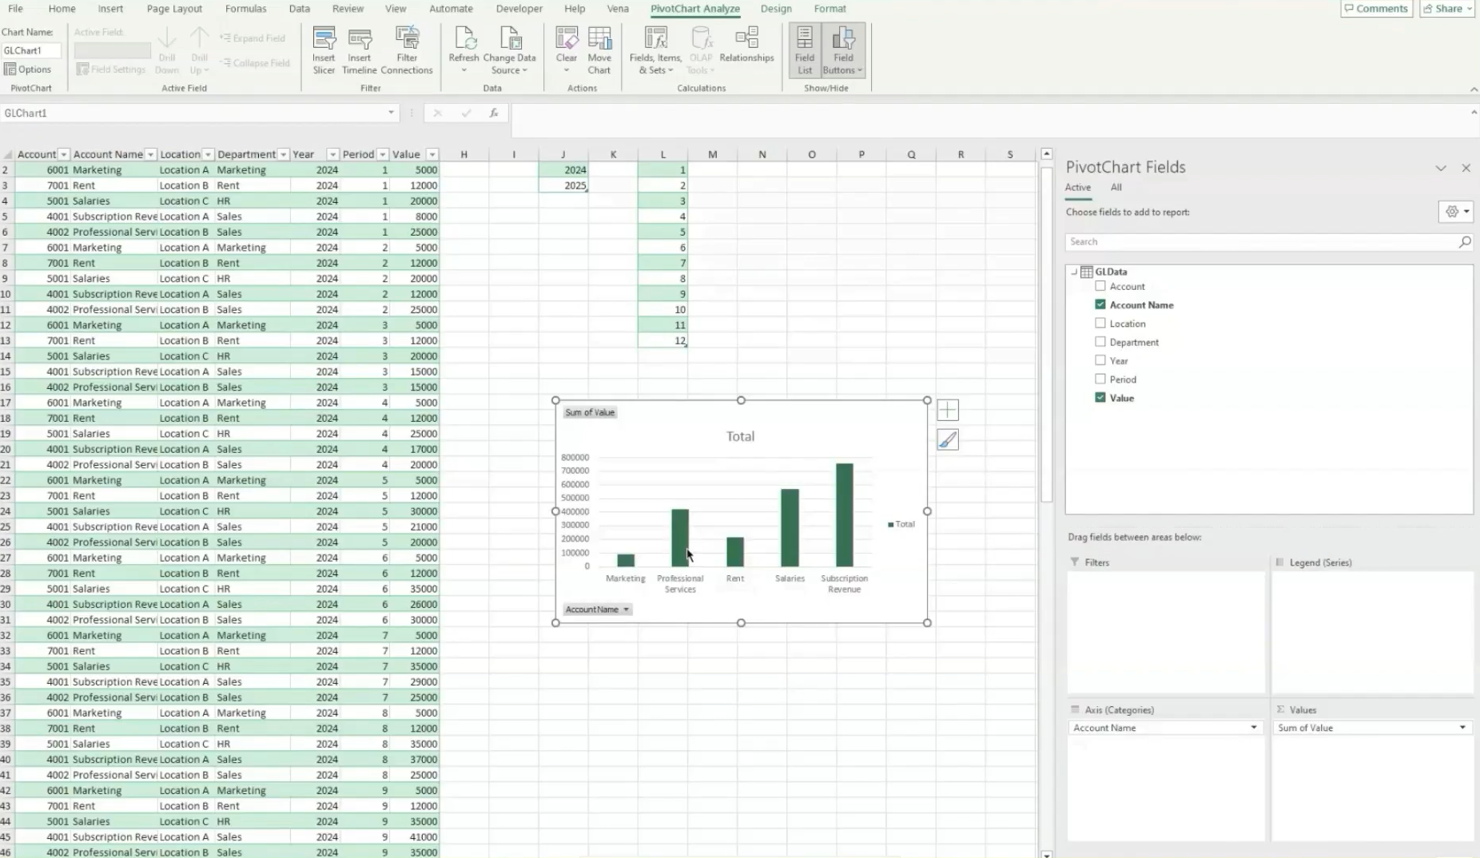
Task: Toggle the Field List pane
Action: (804, 50)
